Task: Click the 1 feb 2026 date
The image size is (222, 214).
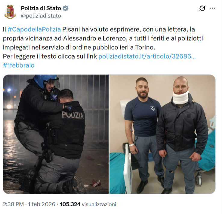Action: [42, 204]
